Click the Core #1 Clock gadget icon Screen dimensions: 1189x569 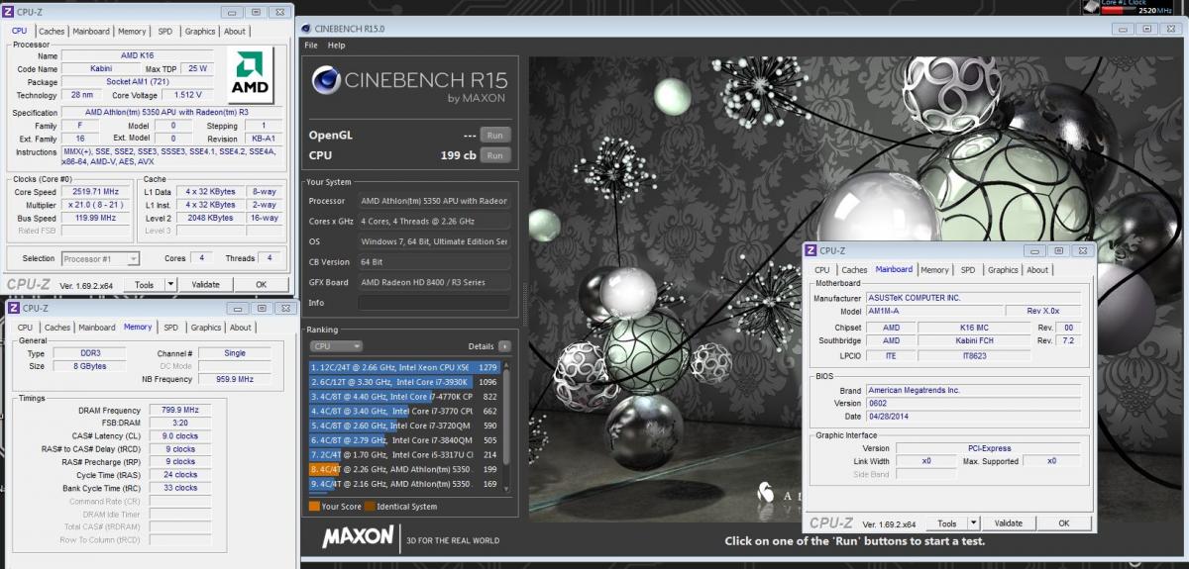(1090, 5)
